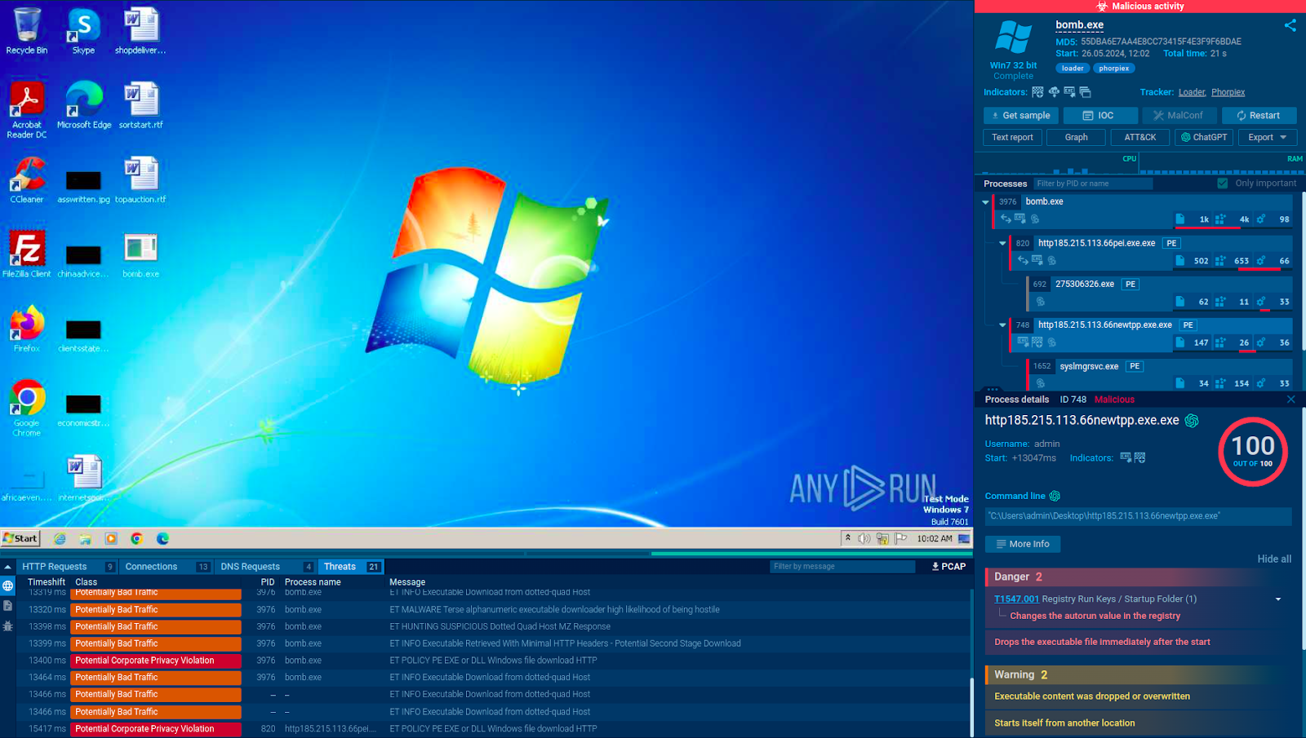Screen dimensions: 1306x738
Task: Click the Filter by PID or name field
Action: pos(1092,183)
